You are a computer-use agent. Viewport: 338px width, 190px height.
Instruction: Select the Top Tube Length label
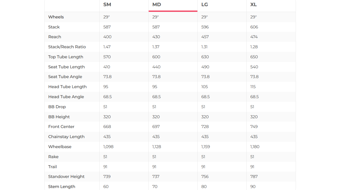click(66, 57)
